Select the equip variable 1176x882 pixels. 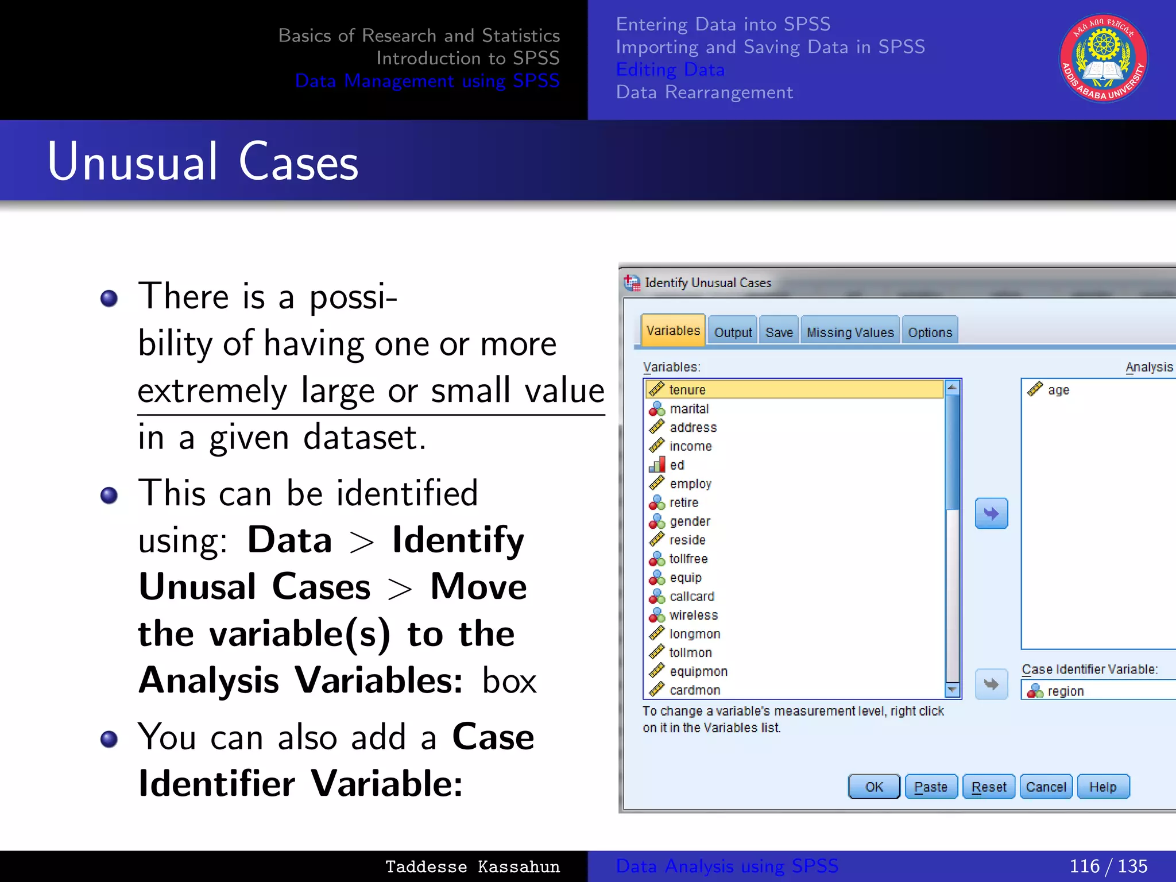click(795, 577)
